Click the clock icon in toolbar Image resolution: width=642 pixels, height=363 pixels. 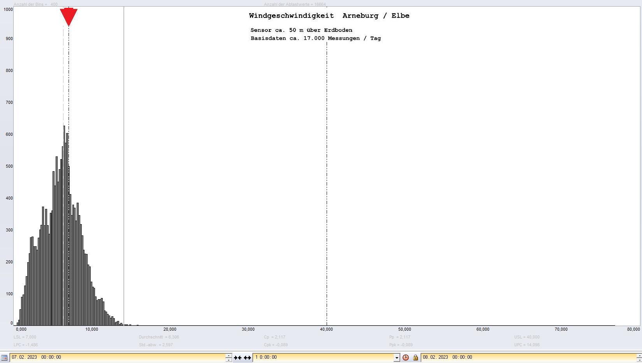point(406,358)
